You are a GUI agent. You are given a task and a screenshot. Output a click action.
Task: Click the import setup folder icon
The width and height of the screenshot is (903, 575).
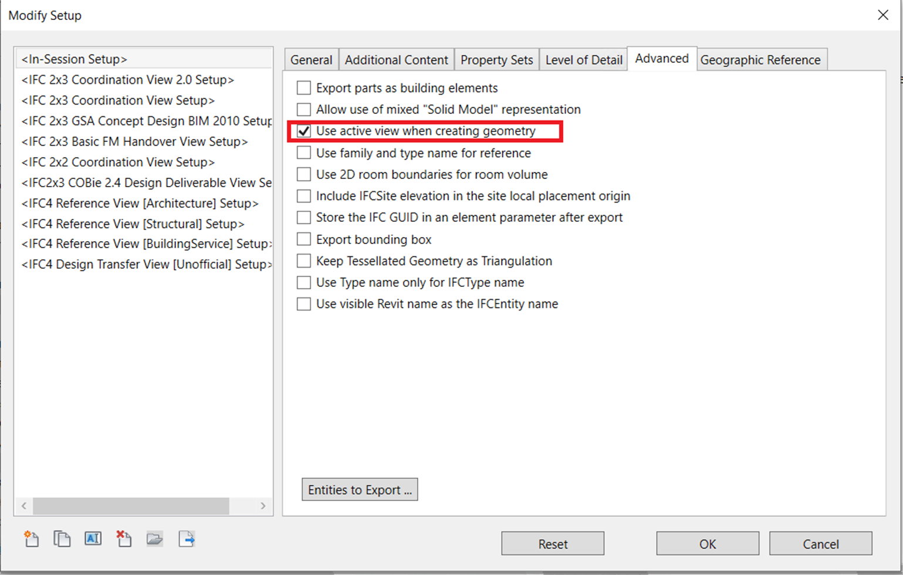155,539
